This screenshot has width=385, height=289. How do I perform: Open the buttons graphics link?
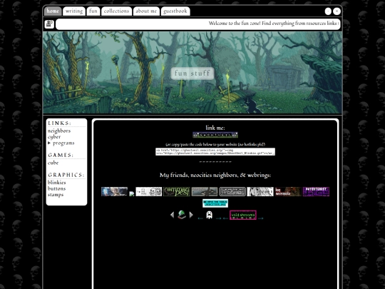click(57, 188)
